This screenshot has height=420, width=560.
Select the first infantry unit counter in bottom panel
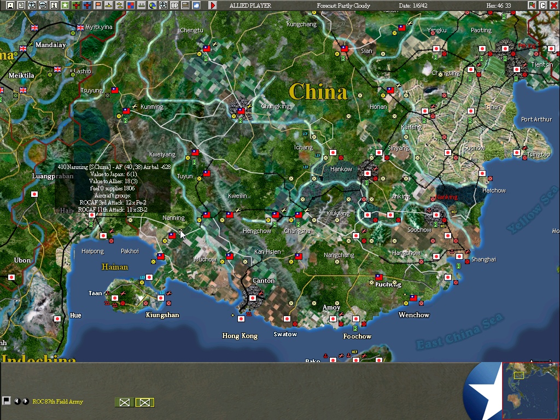coord(125,402)
